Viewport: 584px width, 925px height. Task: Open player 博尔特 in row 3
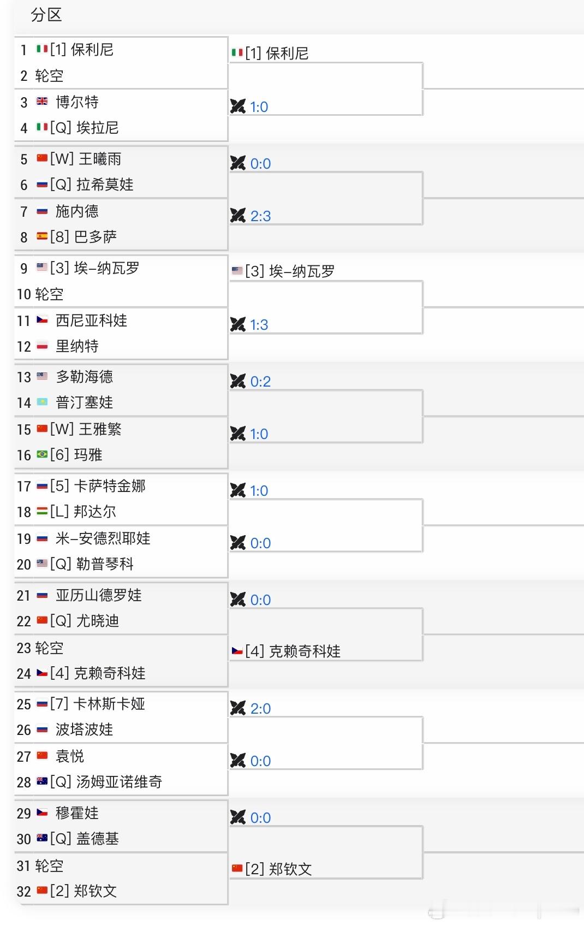coord(77,102)
